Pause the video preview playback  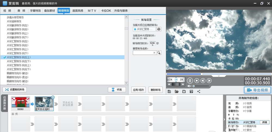click(190, 80)
